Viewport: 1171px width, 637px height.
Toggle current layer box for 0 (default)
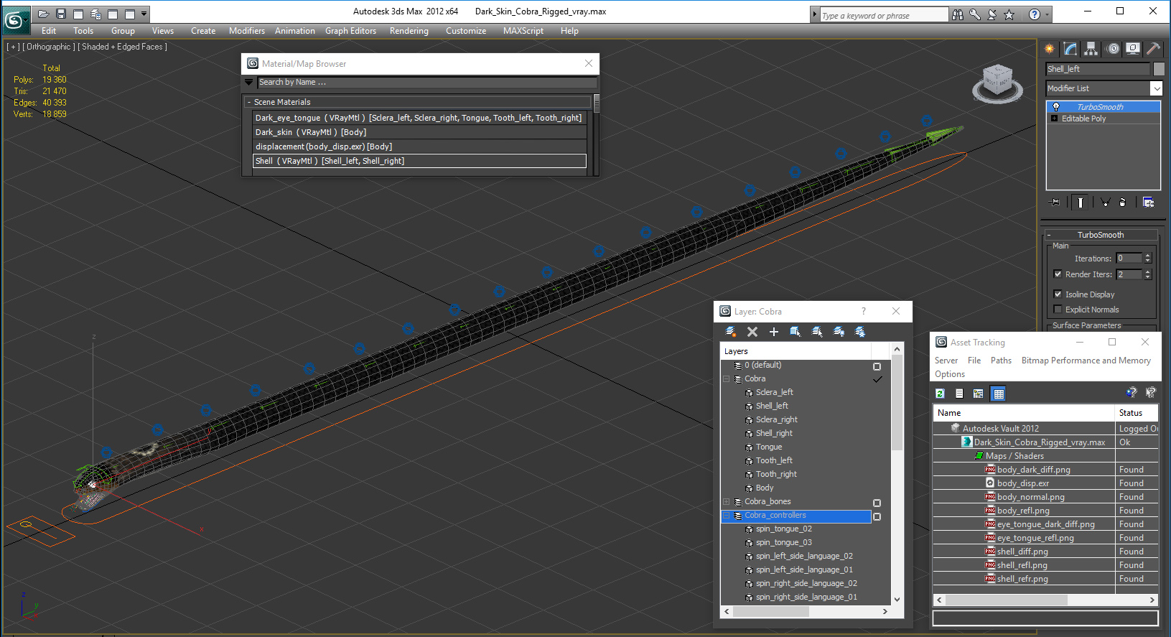tap(877, 366)
